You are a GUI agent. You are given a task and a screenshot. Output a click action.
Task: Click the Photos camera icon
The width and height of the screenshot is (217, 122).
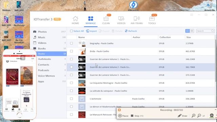point(35,32)
